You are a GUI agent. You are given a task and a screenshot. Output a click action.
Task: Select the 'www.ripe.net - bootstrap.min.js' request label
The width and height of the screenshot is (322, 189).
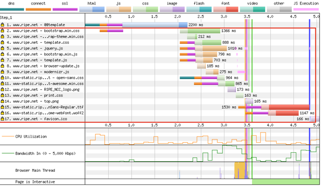[45, 54]
